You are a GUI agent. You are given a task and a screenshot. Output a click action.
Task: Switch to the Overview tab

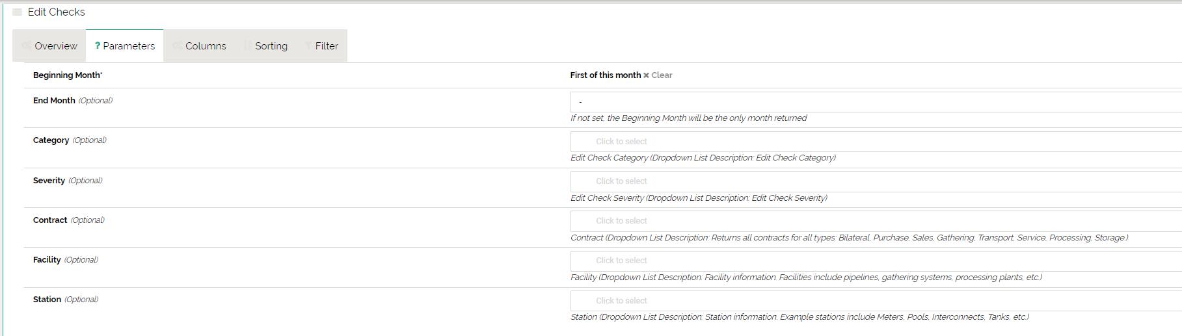coord(55,46)
